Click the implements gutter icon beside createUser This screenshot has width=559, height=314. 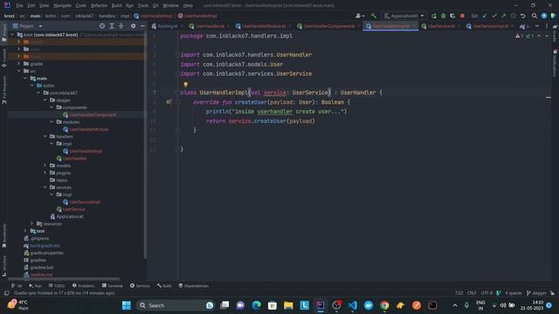point(169,102)
